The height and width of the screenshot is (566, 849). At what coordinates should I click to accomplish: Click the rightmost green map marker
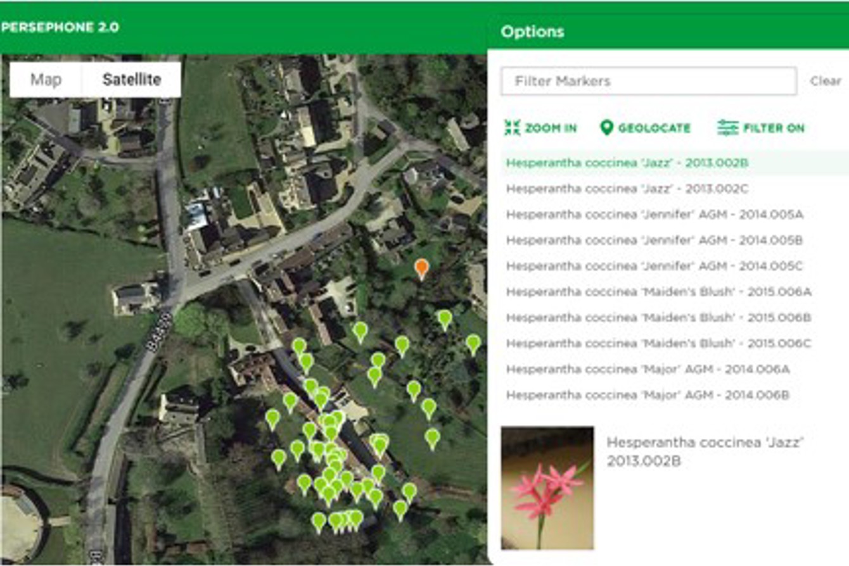pos(473,343)
